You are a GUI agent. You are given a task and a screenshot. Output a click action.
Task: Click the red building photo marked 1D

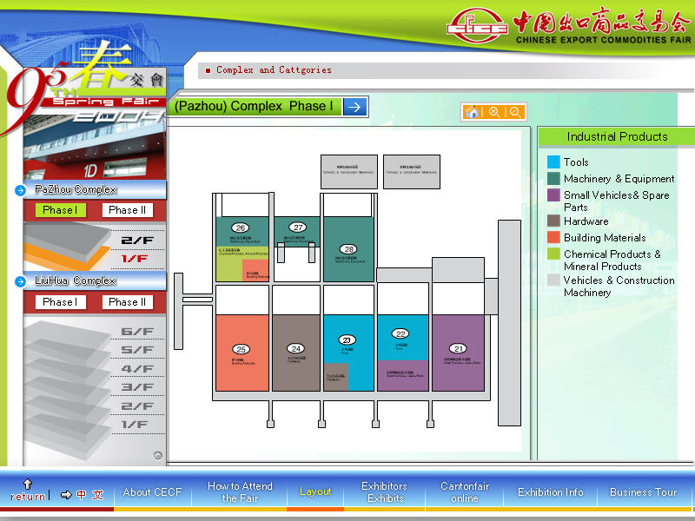tap(95, 148)
